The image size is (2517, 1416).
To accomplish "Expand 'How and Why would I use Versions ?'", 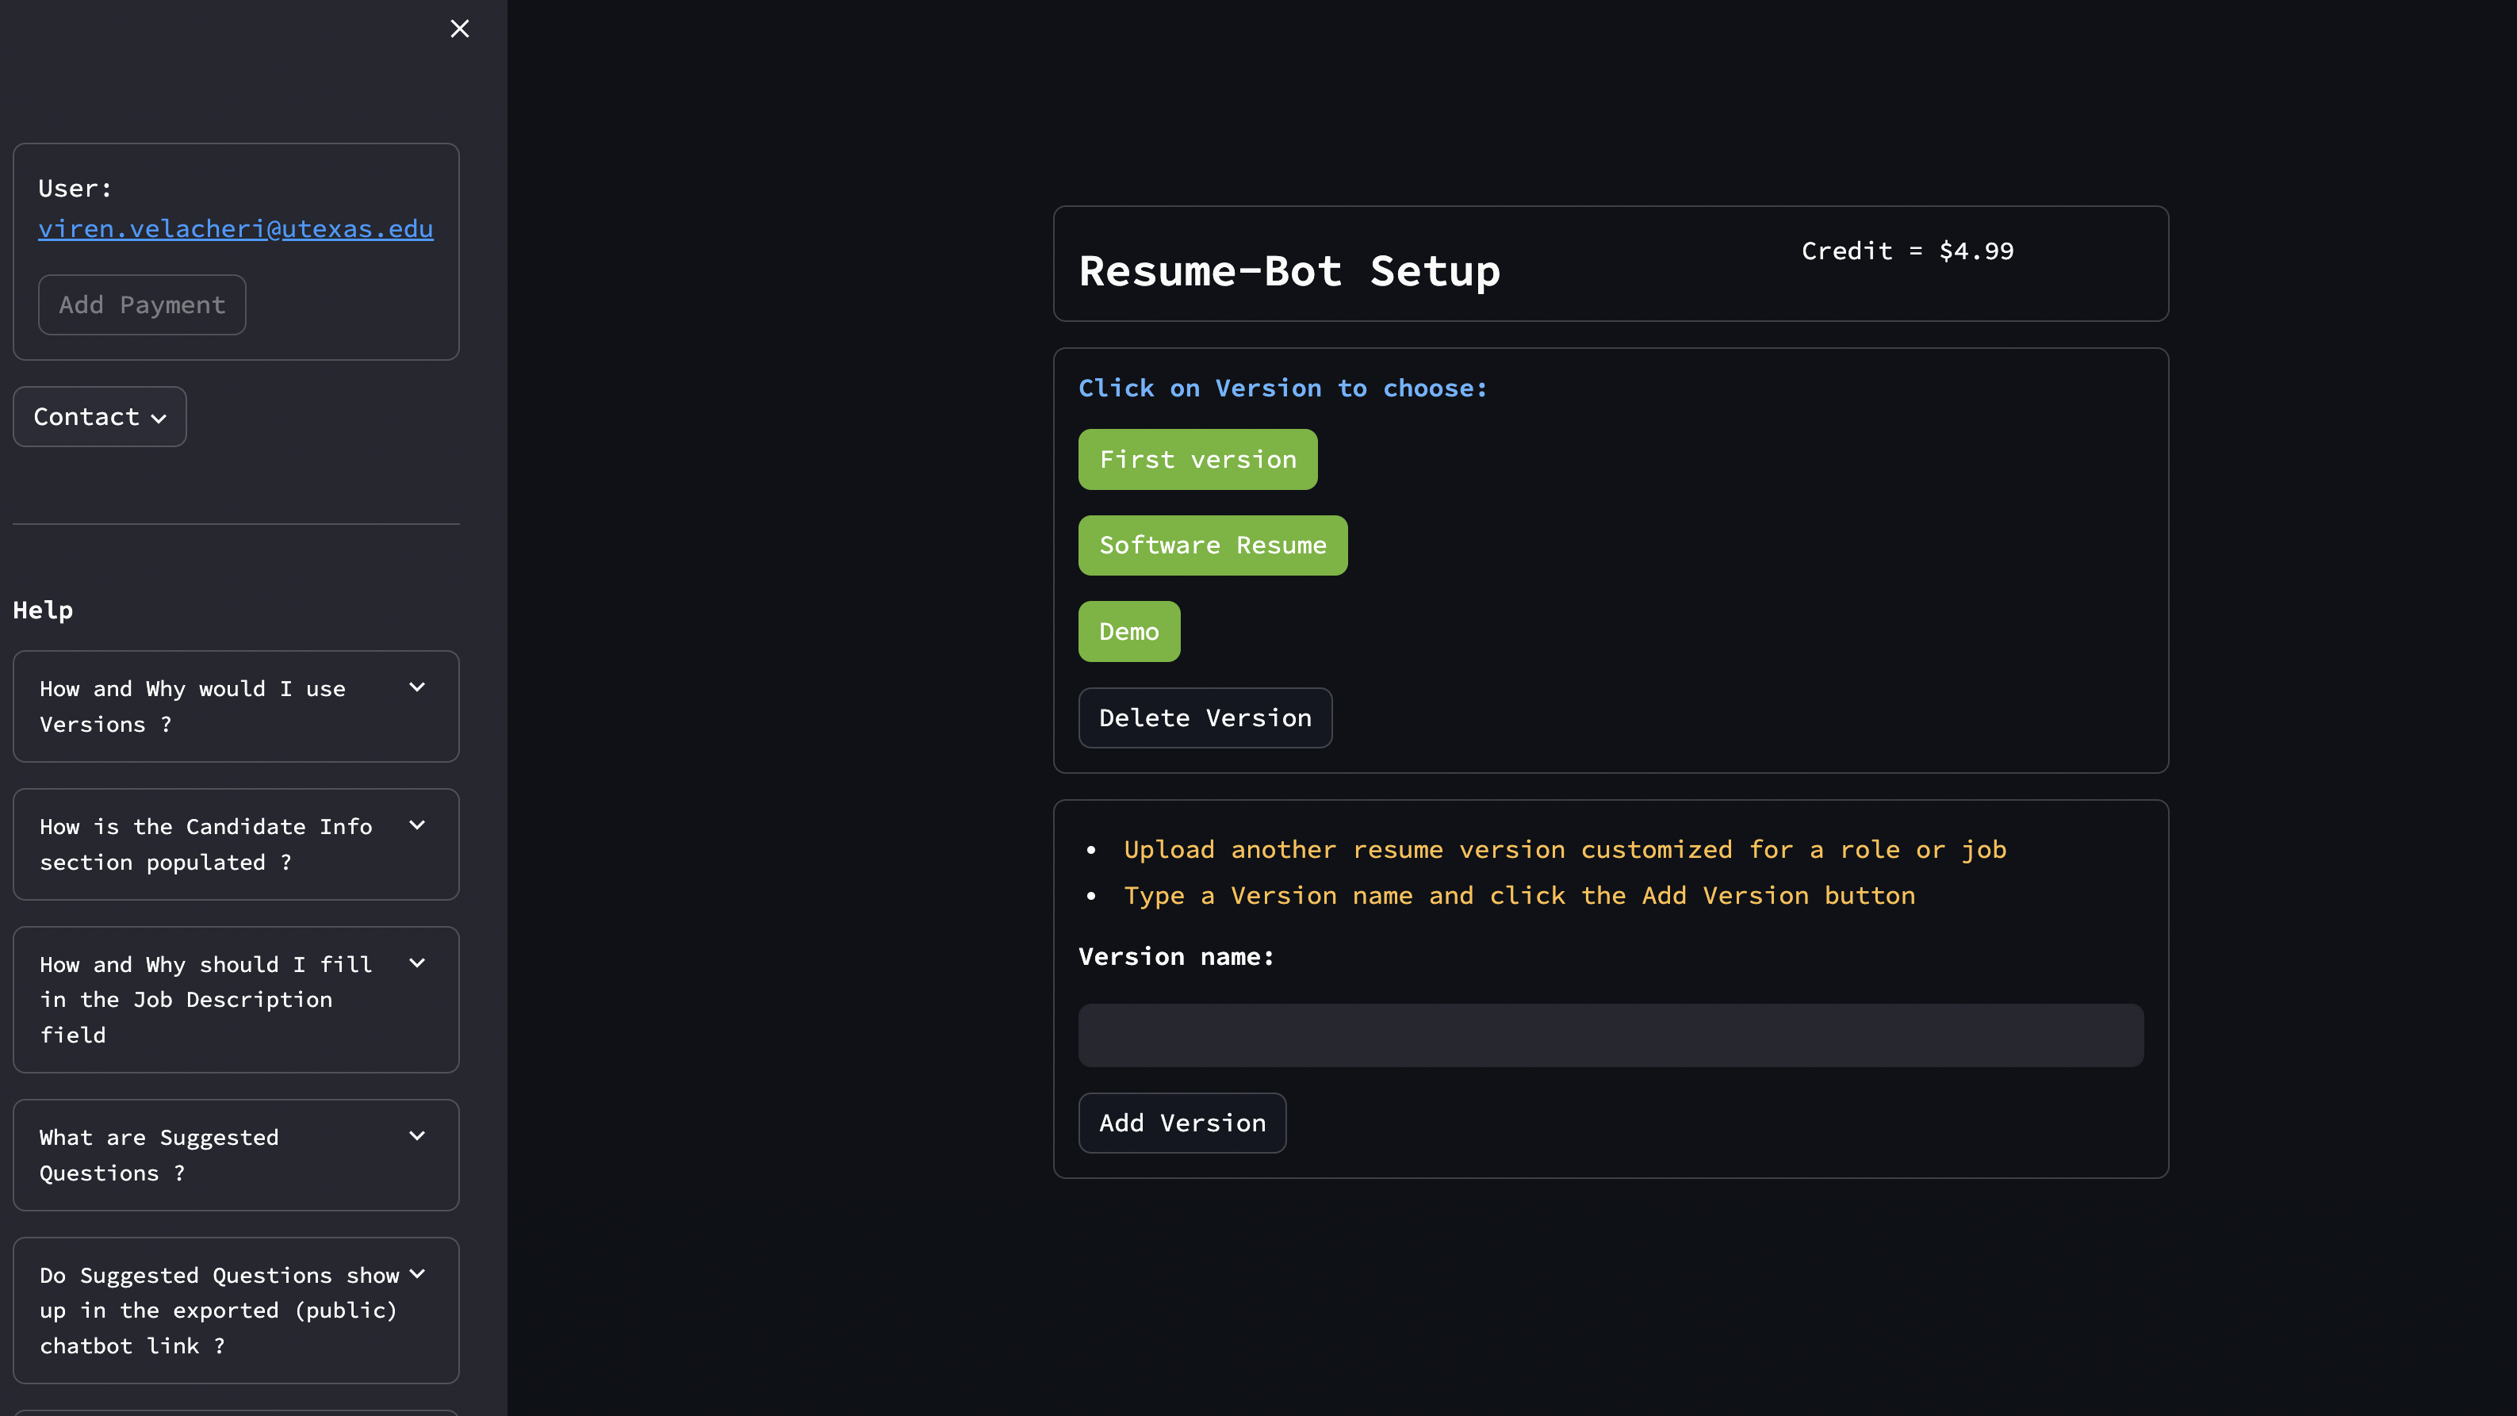I will tap(236, 706).
